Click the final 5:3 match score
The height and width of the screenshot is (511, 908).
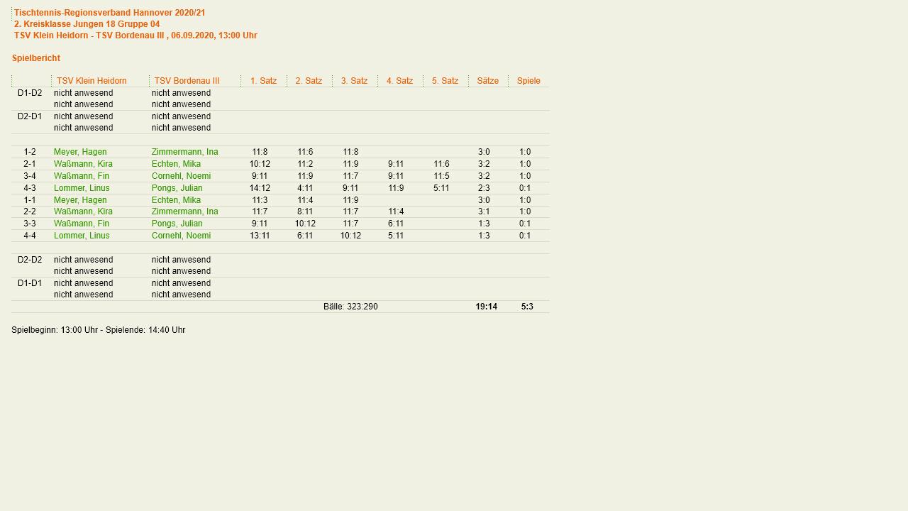[527, 307]
